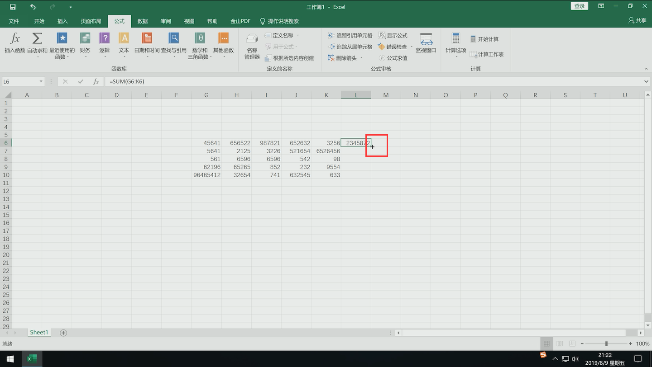
Task: Switch to the Insert (插入) tab
Action: point(62,21)
